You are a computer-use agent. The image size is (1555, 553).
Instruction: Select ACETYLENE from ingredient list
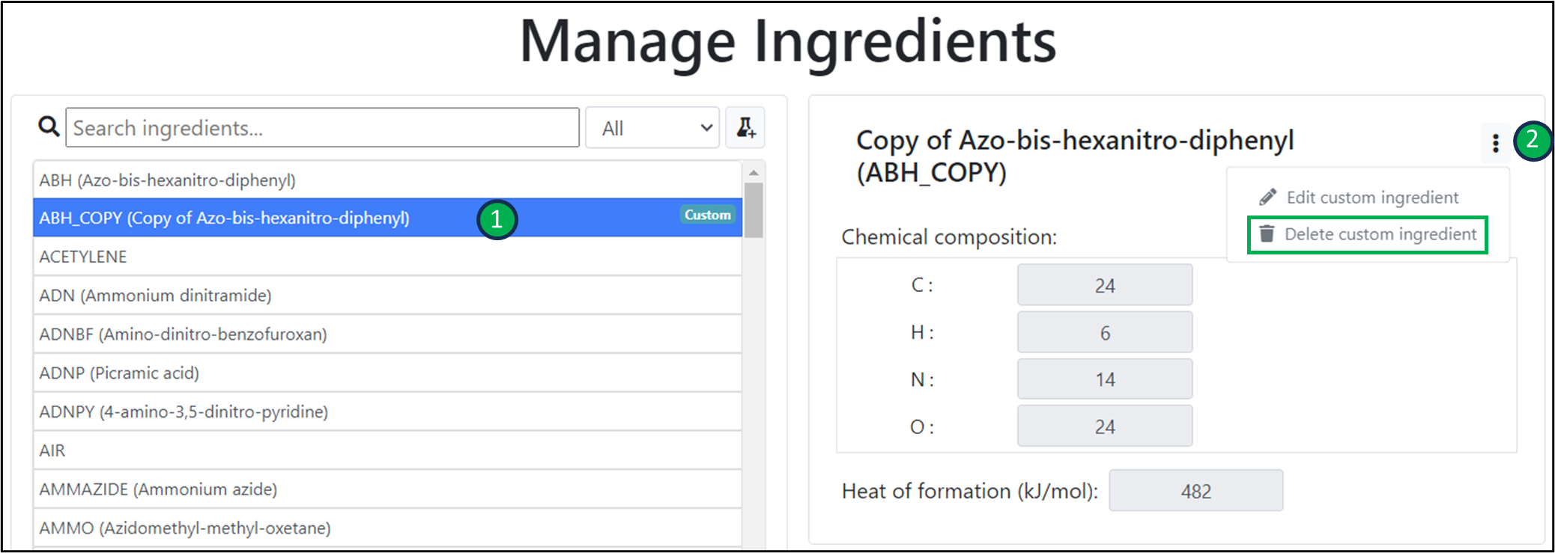click(83, 257)
